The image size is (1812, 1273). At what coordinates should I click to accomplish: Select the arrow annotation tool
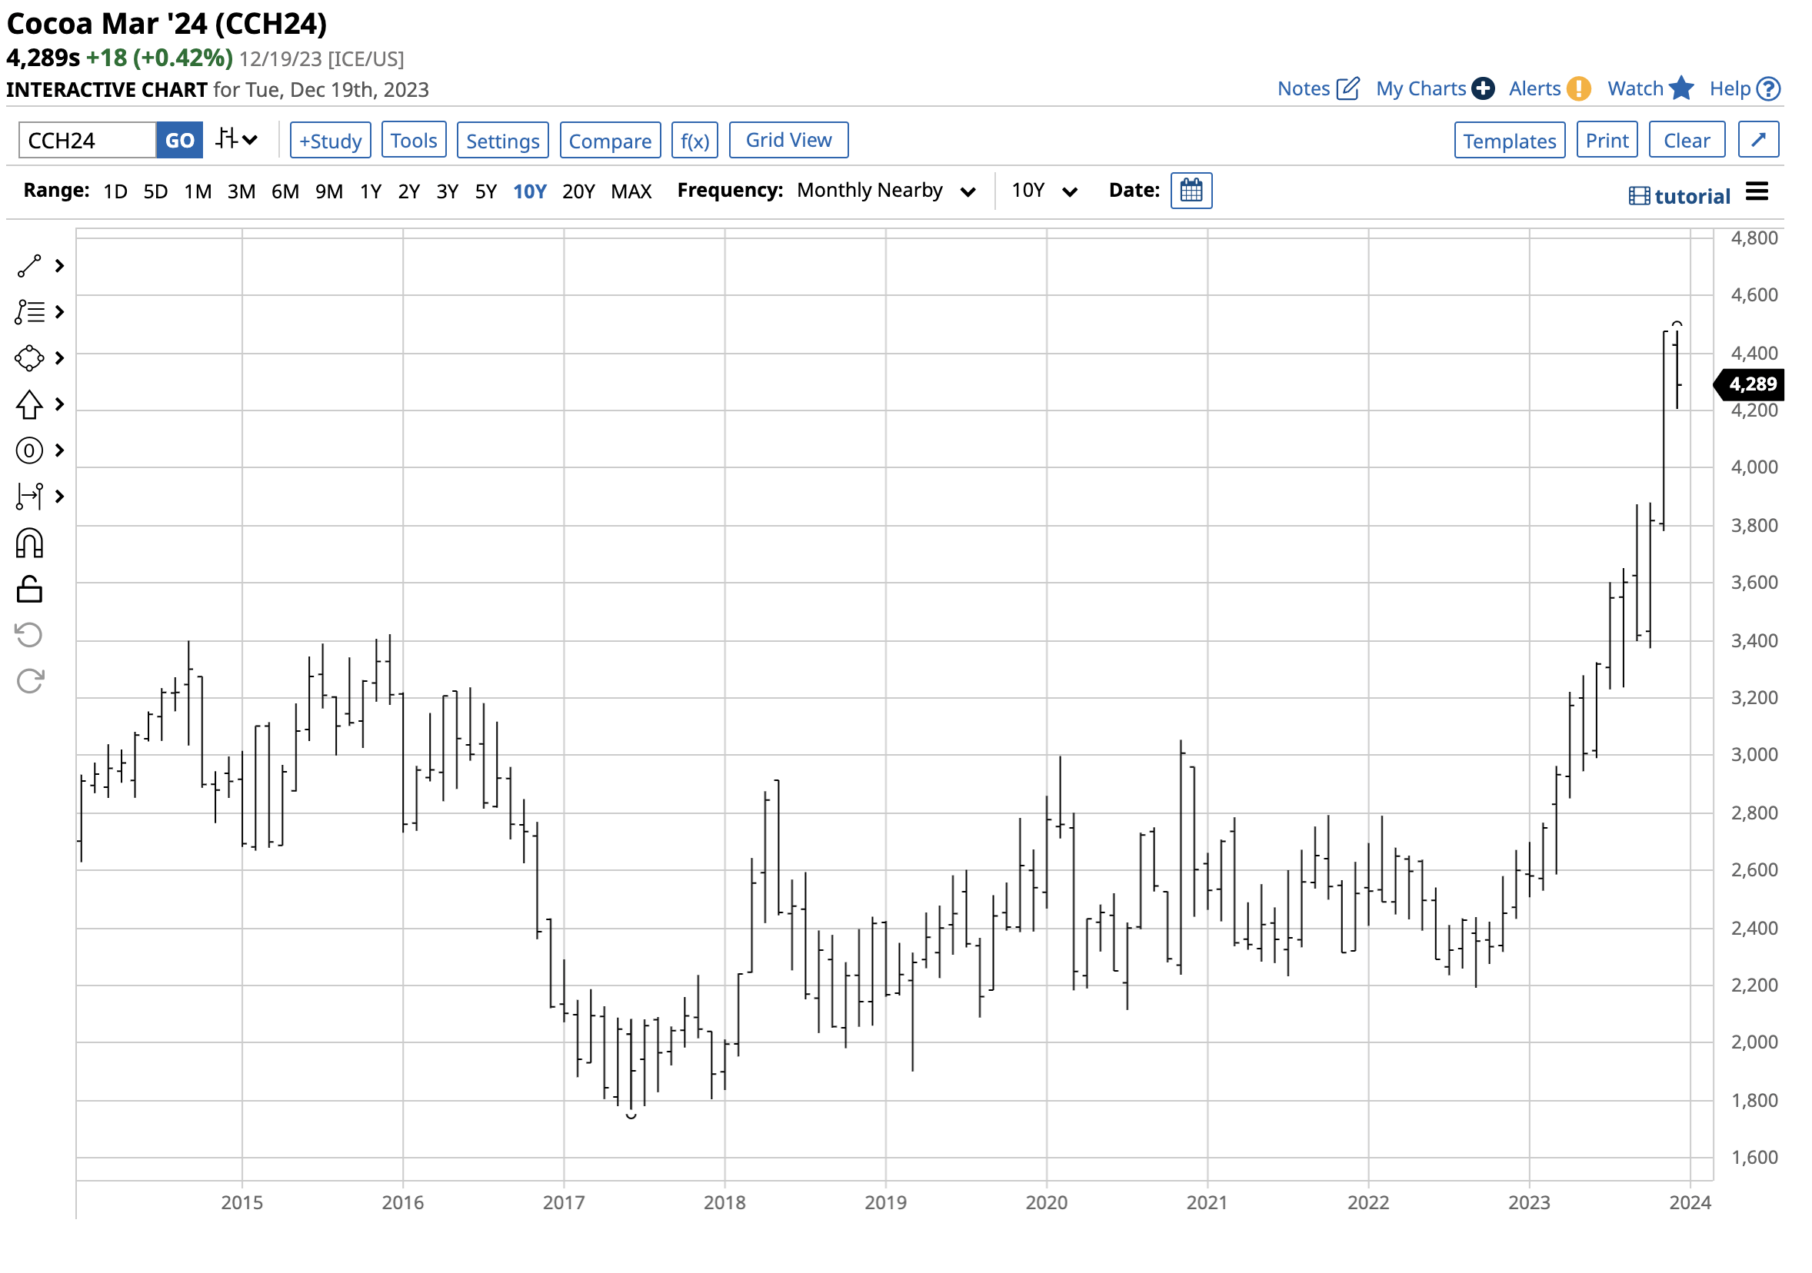pyautogui.click(x=28, y=404)
